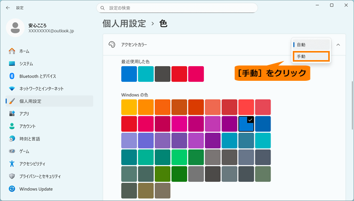354x201 pixels.
Task: Collapse the アクセントカラー section chevron
Action: tap(338, 44)
